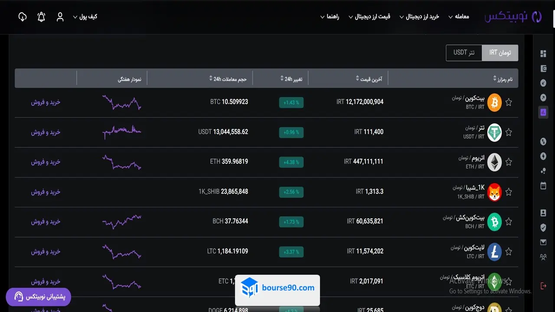The height and width of the screenshot is (312, 555).
Task: Select the تومان IRT tab
Action: tap(500, 52)
